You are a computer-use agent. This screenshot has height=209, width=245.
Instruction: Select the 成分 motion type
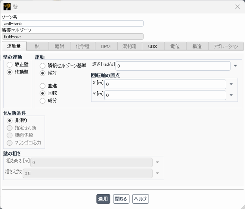tap(43, 100)
